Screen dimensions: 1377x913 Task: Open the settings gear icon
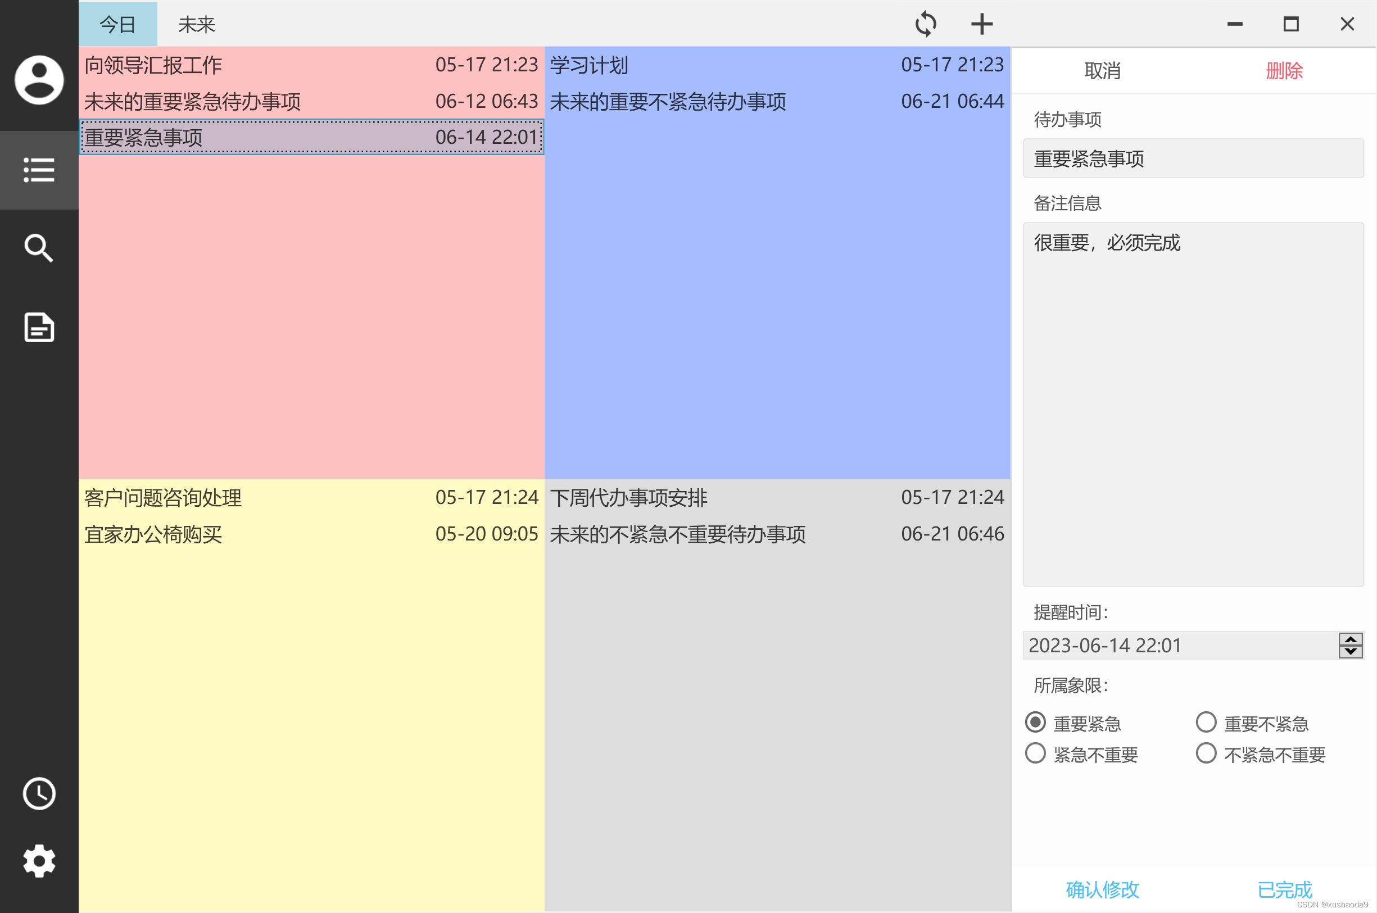click(x=39, y=861)
